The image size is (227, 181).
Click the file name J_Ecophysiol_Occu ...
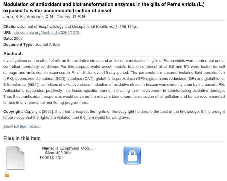[75, 148]
